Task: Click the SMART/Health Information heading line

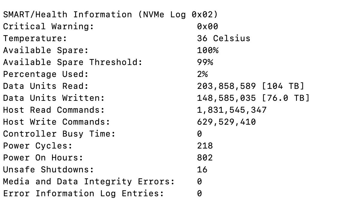Action: [x=110, y=15]
